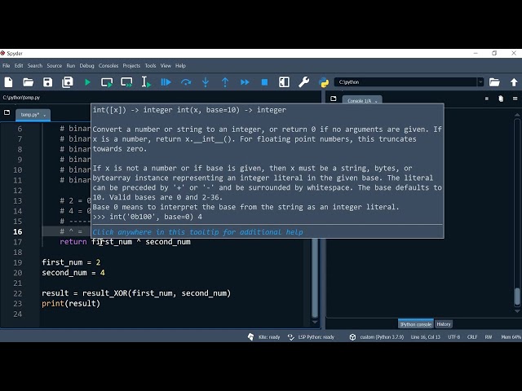Open editor file browser tabs icon

click(7, 112)
